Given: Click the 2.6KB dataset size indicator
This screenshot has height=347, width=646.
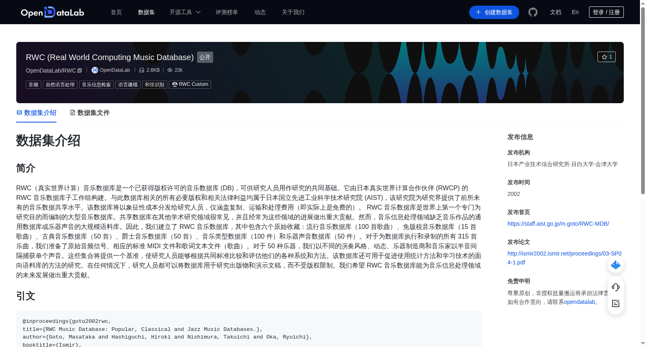Looking at the screenshot, I should (149, 70).
